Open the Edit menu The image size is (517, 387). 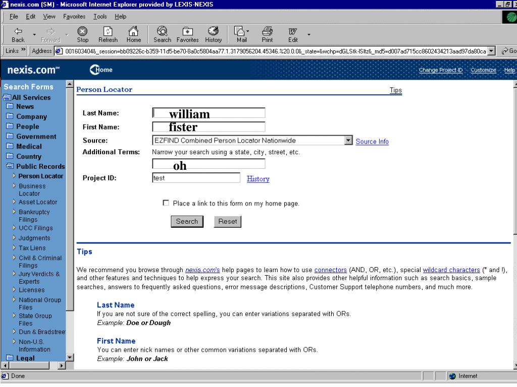click(31, 17)
